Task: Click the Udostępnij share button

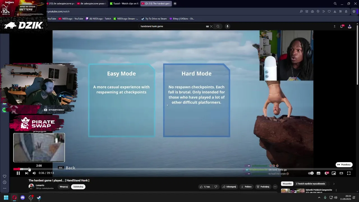Action: [x=229, y=187]
